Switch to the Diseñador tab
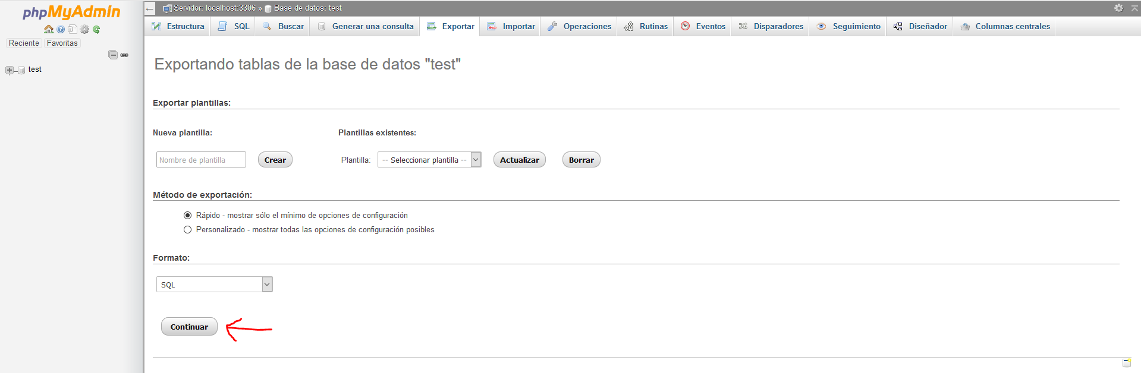 coord(919,26)
